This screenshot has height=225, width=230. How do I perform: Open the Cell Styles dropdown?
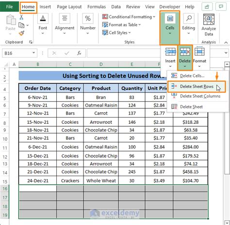pos(130,32)
